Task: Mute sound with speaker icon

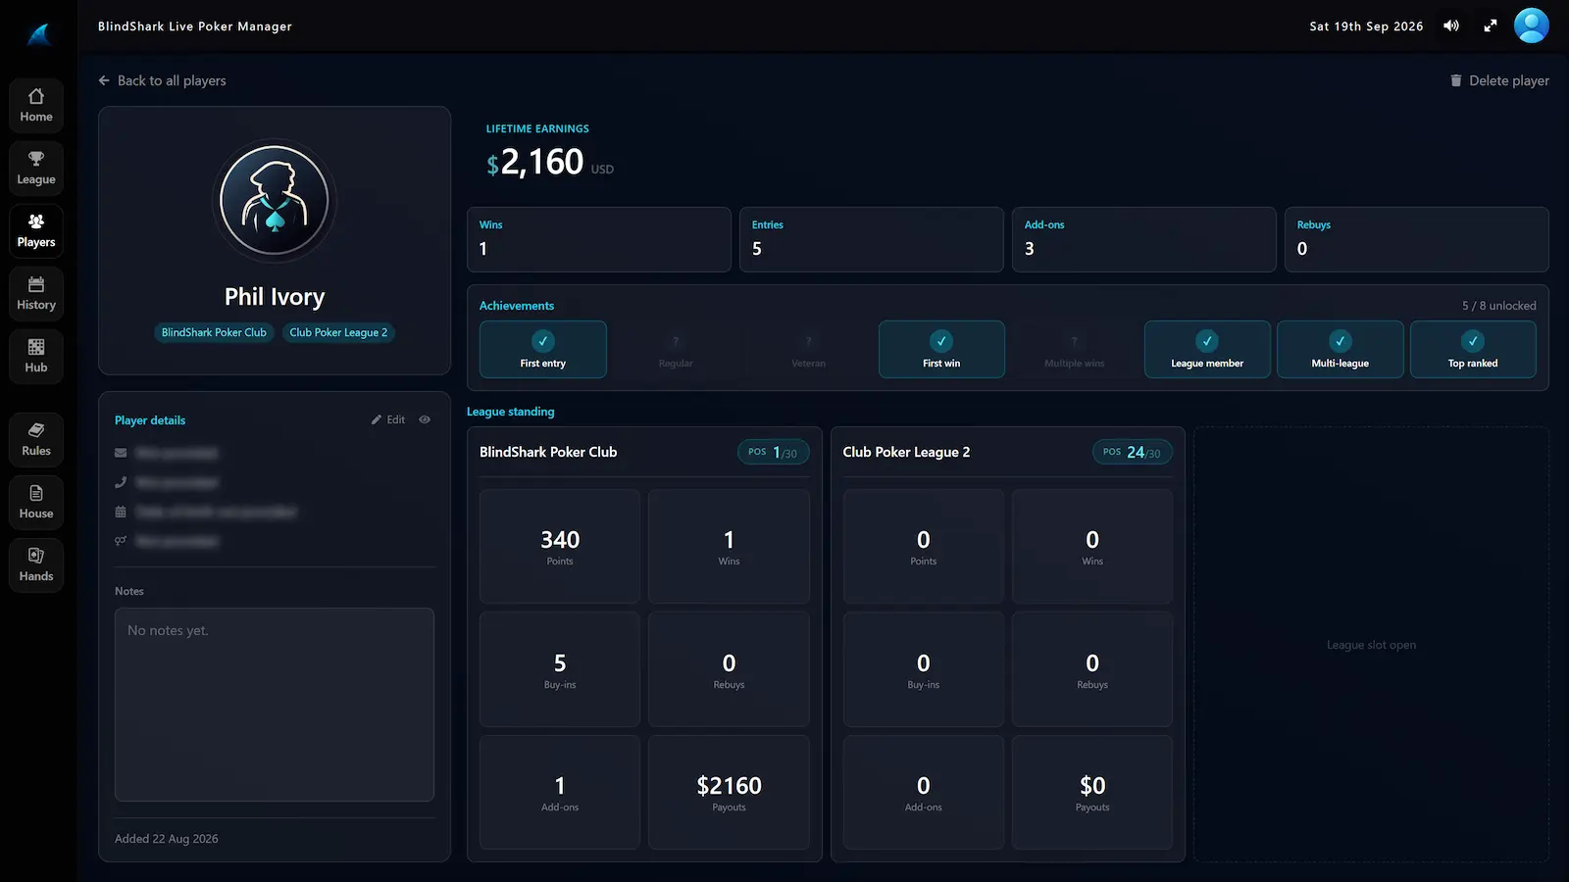Action: pyautogui.click(x=1451, y=26)
